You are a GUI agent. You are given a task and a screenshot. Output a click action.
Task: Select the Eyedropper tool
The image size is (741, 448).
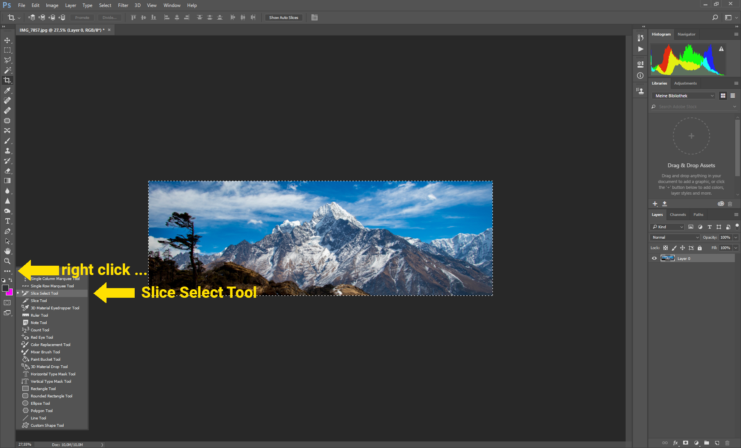tap(7, 90)
